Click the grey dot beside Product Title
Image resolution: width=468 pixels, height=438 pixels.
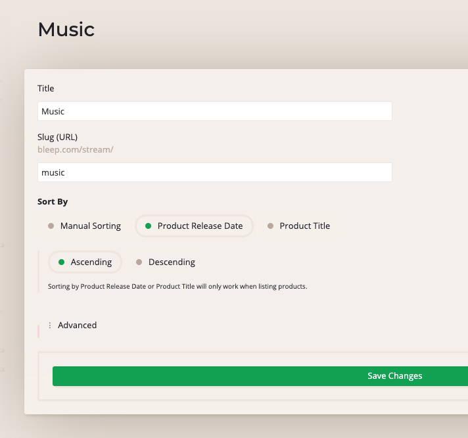270,226
